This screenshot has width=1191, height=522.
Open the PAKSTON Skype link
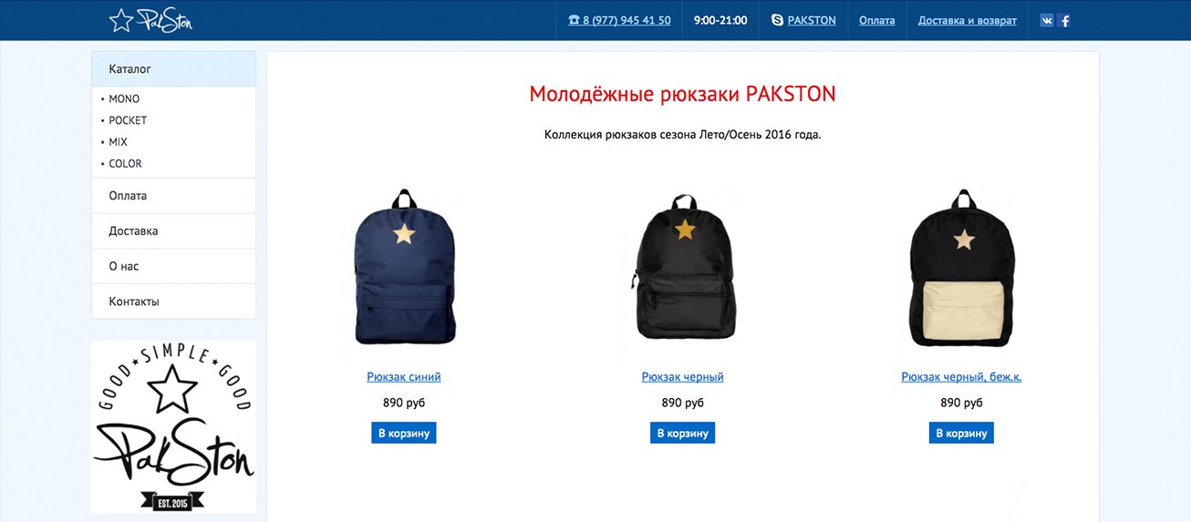[x=812, y=20]
